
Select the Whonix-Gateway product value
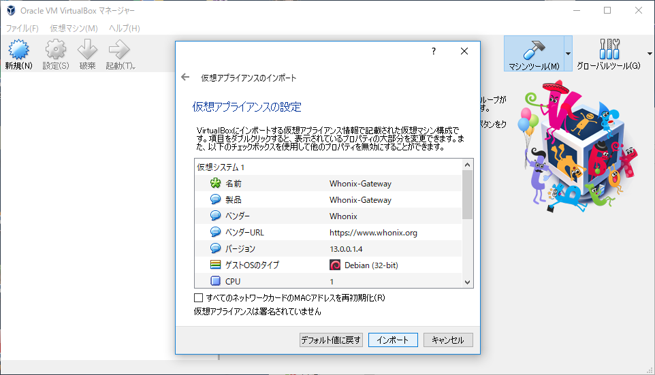tap(360, 199)
